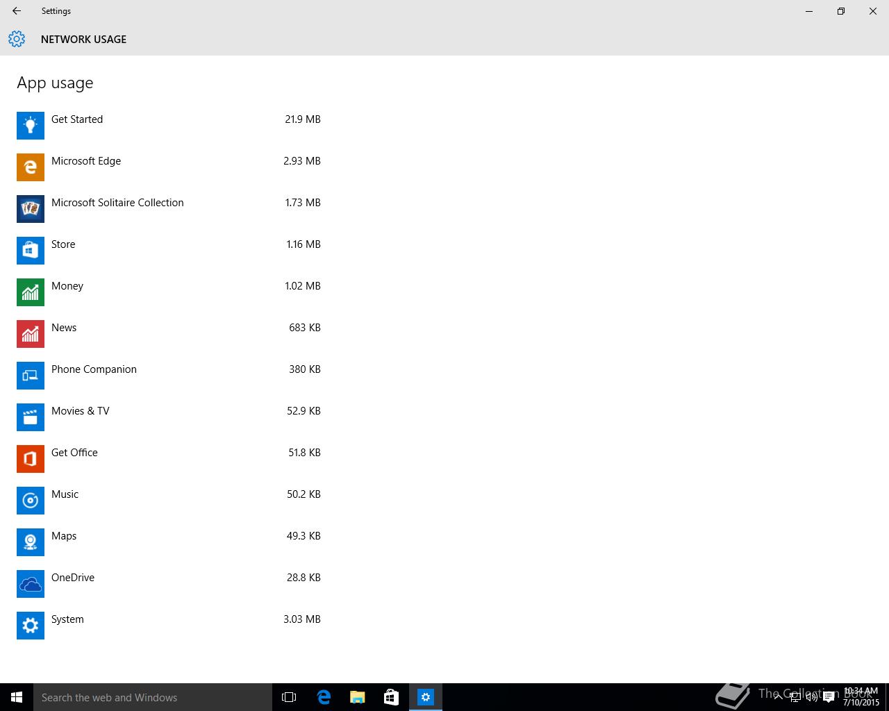Click the Microsoft Edge label
889x711 pixels.
pyautogui.click(x=86, y=161)
